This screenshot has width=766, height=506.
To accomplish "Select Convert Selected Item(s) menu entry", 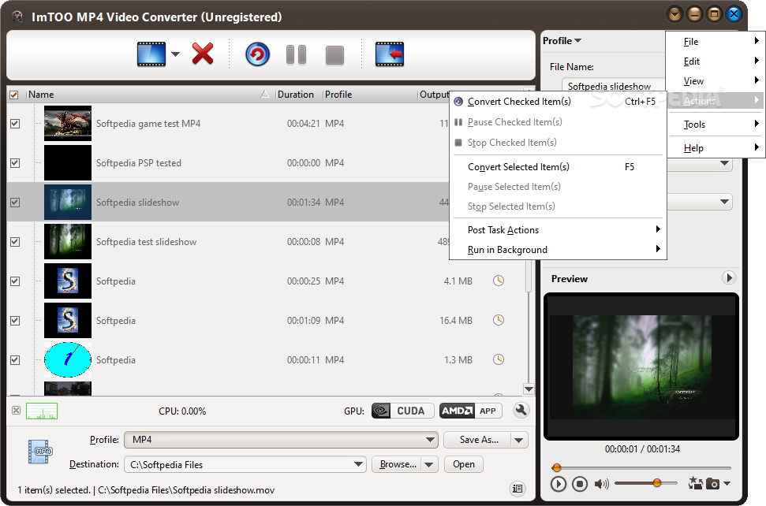I will point(558,167).
